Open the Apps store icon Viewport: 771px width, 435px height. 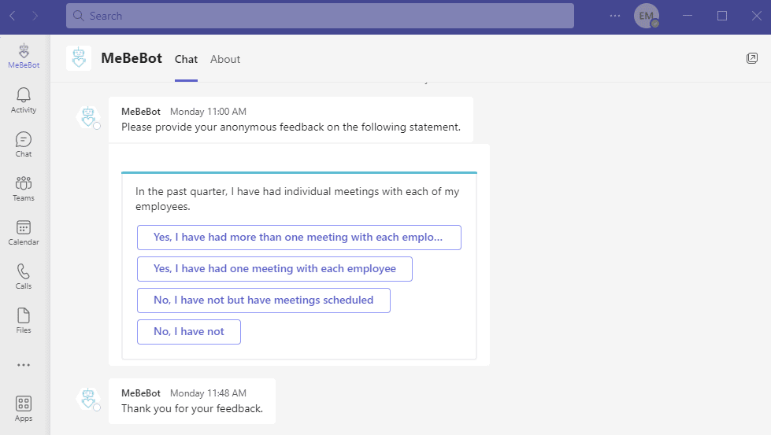pos(24,408)
